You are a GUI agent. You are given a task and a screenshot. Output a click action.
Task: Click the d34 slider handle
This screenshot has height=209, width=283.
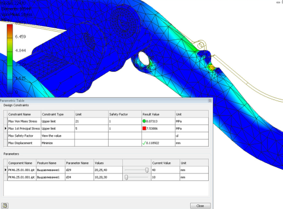[126, 177]
